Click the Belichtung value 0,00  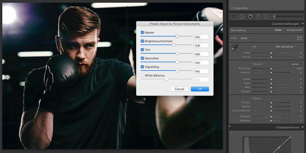299,69
